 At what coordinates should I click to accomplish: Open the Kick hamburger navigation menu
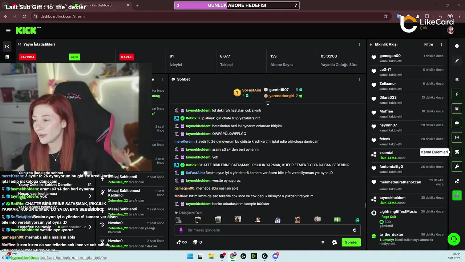coord(8,31)
